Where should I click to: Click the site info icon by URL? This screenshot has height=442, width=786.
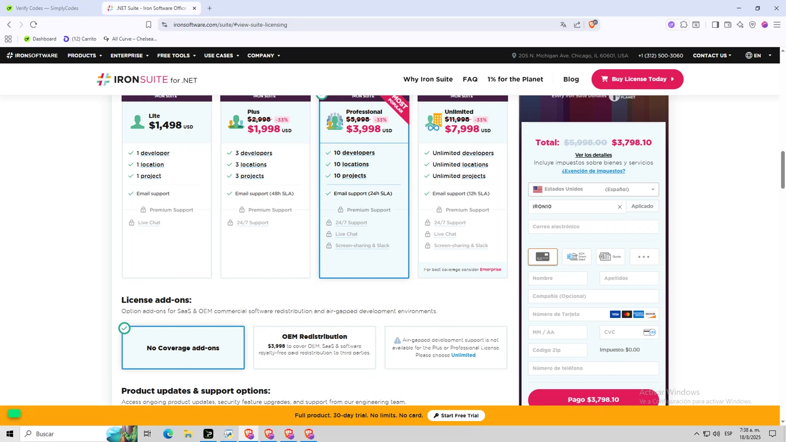165,25
